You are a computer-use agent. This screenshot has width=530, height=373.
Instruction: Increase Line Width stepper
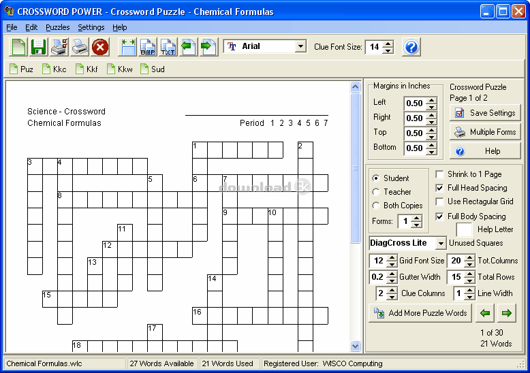click(469, 290)
